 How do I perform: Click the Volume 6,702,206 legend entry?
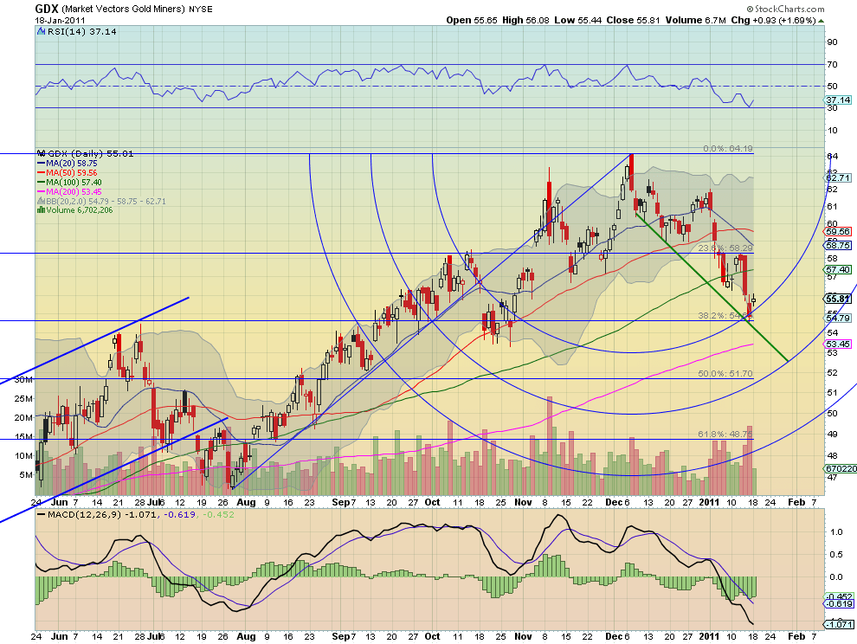click(80, 210)
